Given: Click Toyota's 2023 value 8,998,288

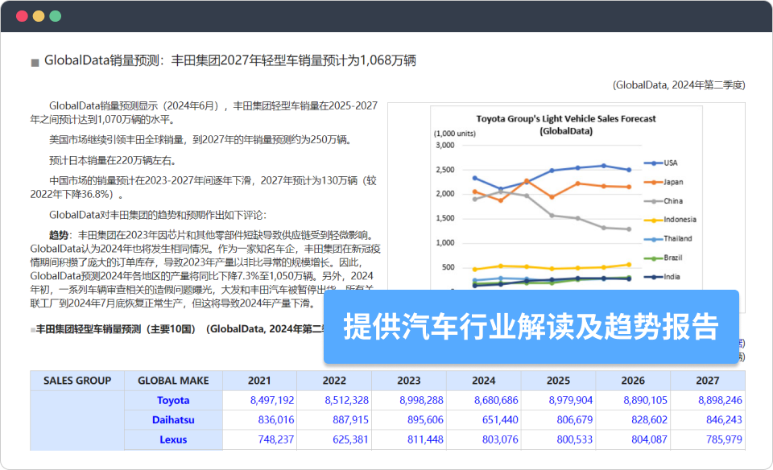Looking at the screenshot, I should tap(421, 400).
